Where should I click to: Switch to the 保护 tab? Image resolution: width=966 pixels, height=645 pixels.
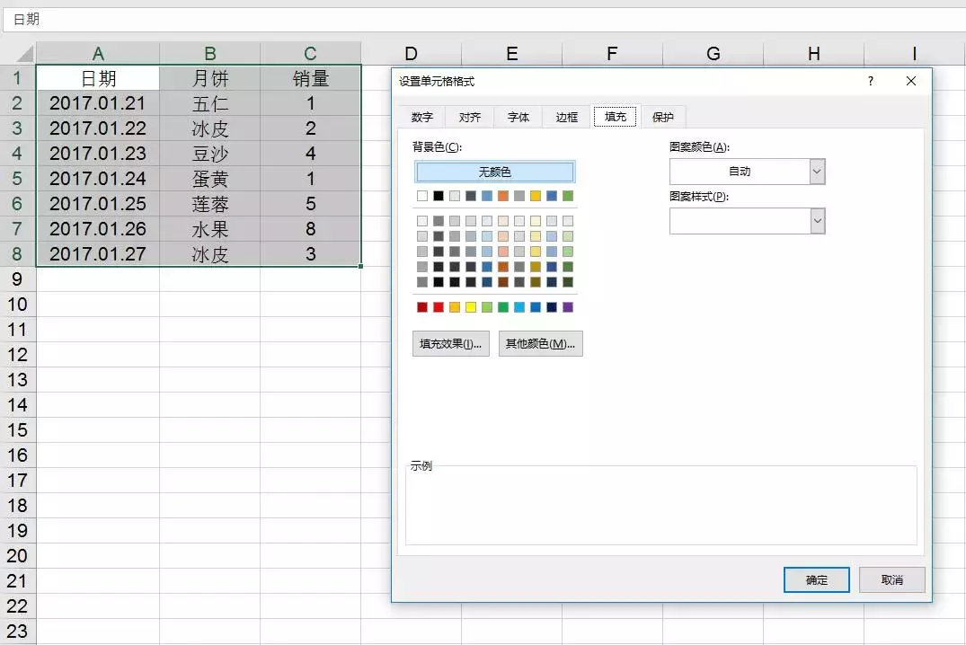pyautogui.click(x=663, y=117)
